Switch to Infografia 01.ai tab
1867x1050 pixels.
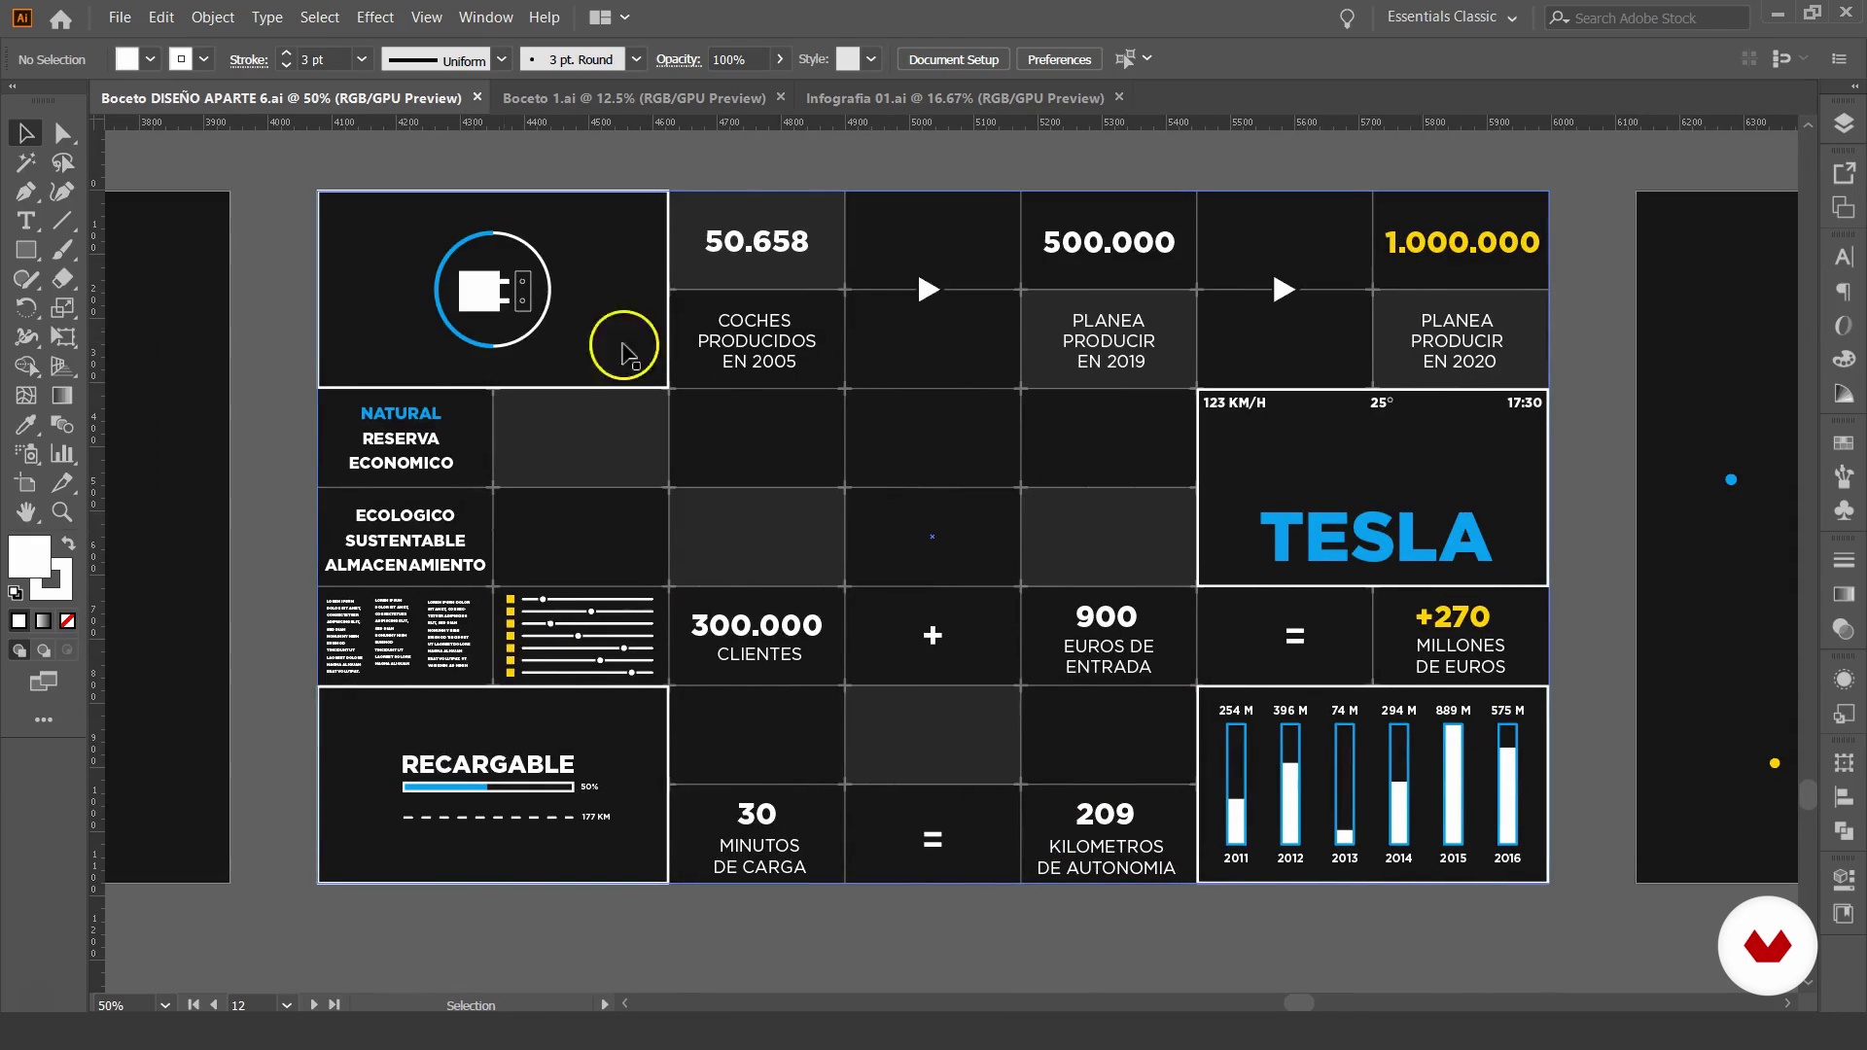(x=955, y=98)
